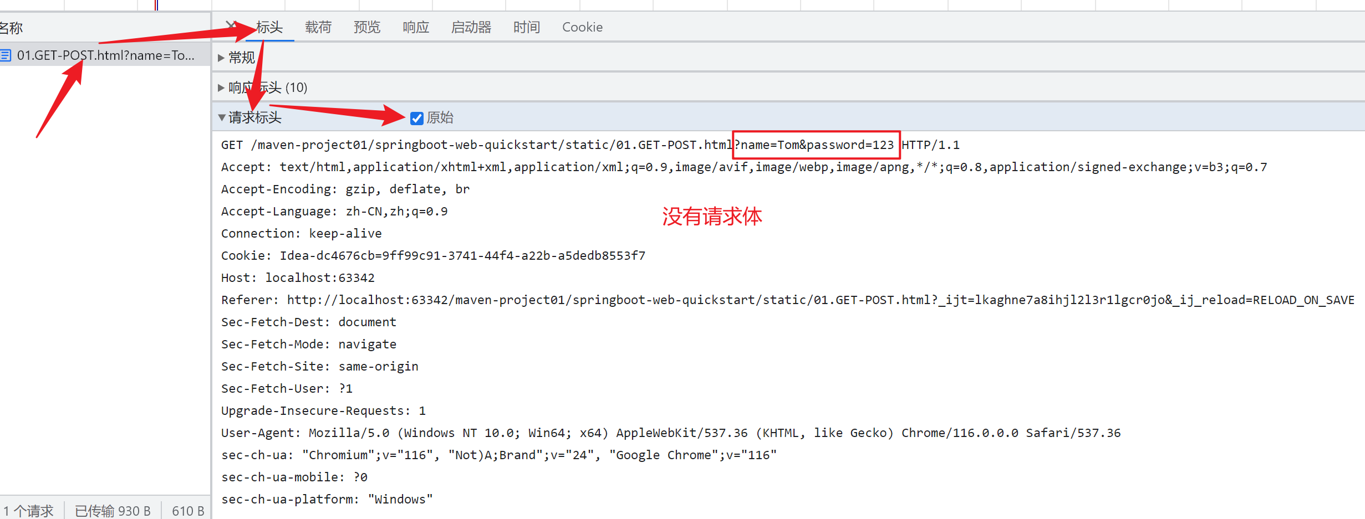This screenshot has height=519, width=1365.
Task: Click the 已传输 930 B status entry
Action: pyautogui.click(x=113, y=511)
